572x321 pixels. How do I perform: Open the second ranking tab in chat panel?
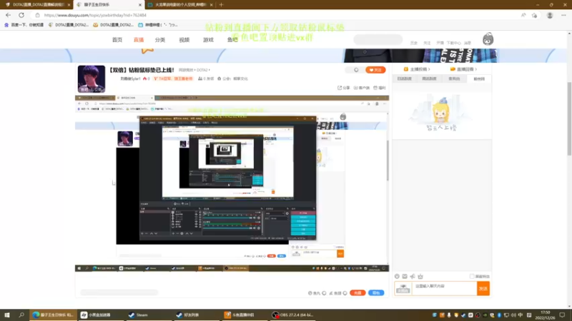pos(429,78)
